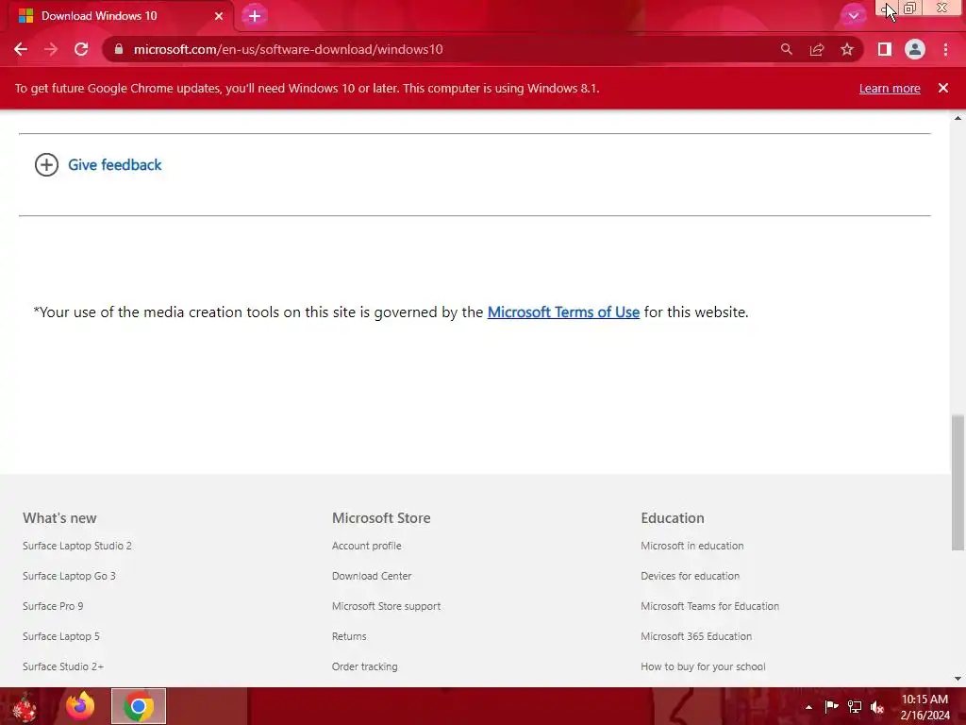Click the scrollbar down arrow

pyautogui.click(x=958, y=679)
